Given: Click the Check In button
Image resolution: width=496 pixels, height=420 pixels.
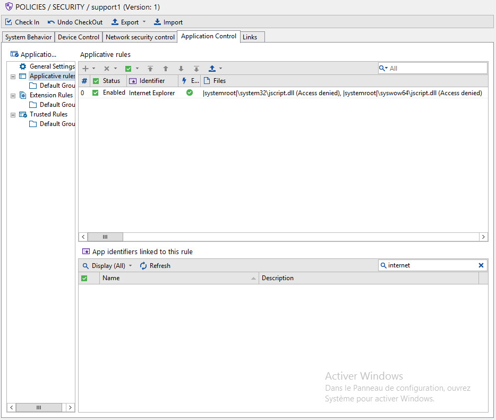Looking at the screenshot, I should click(22, 22).
